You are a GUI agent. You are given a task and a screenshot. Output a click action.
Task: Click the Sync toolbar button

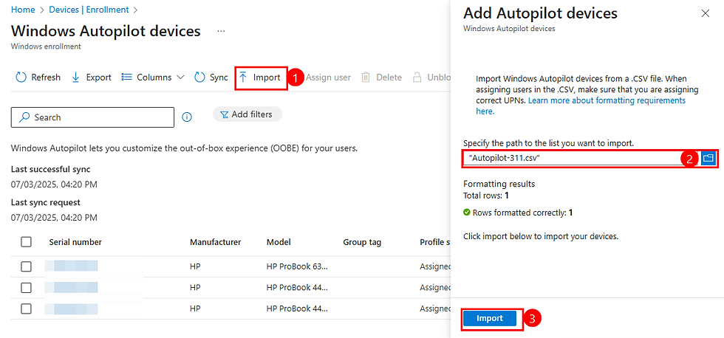[211, 77]
